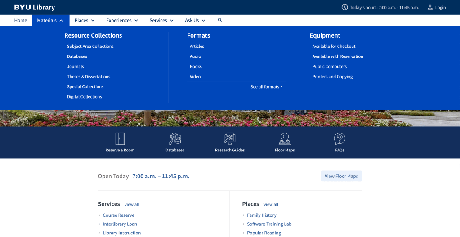This screenshot has width=460, height=237.
Task: Click the BYU Library logo
Action: pos(35,7)
